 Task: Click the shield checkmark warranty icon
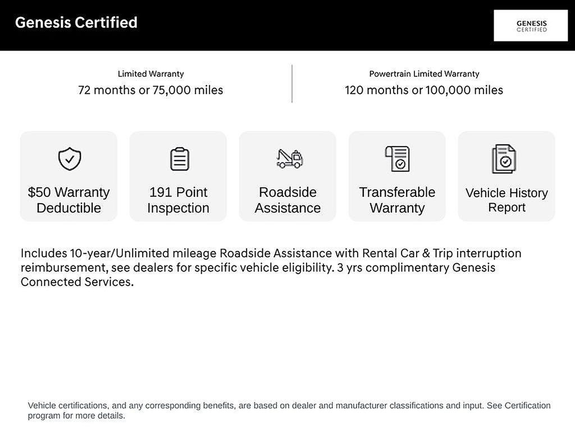pos(70,159)
